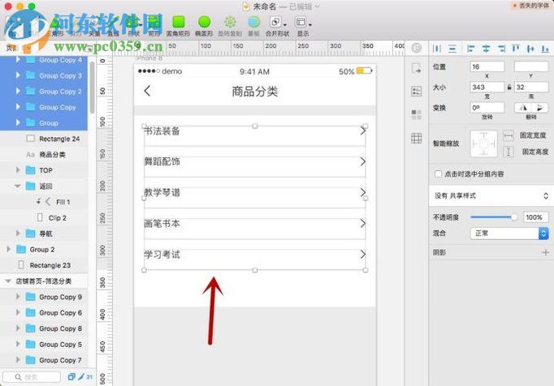Enable the 点击时选中分组内容 checkbox
The height and width of the screenshot is (386, 554).
point(438,174)
